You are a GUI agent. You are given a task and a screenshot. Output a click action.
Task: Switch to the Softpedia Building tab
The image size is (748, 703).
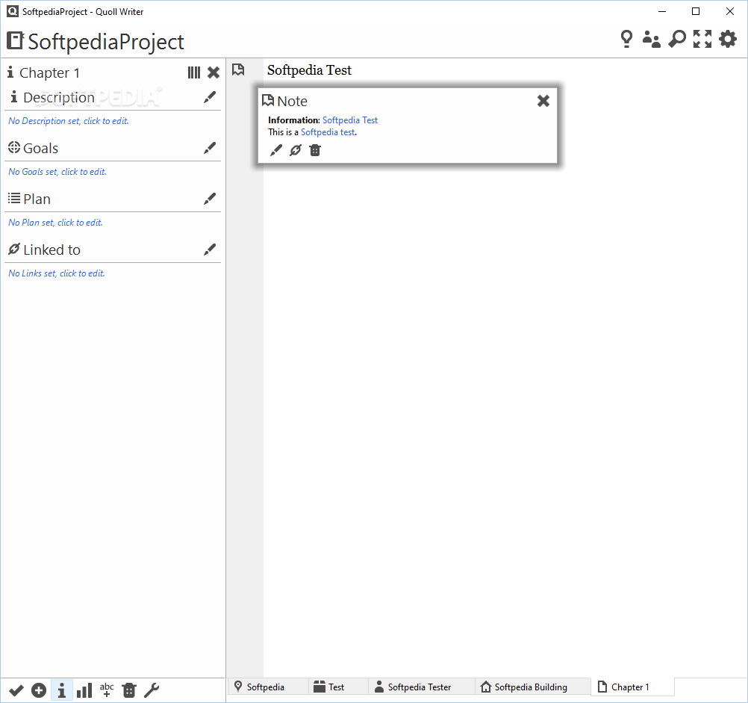[x=532, y=687]
